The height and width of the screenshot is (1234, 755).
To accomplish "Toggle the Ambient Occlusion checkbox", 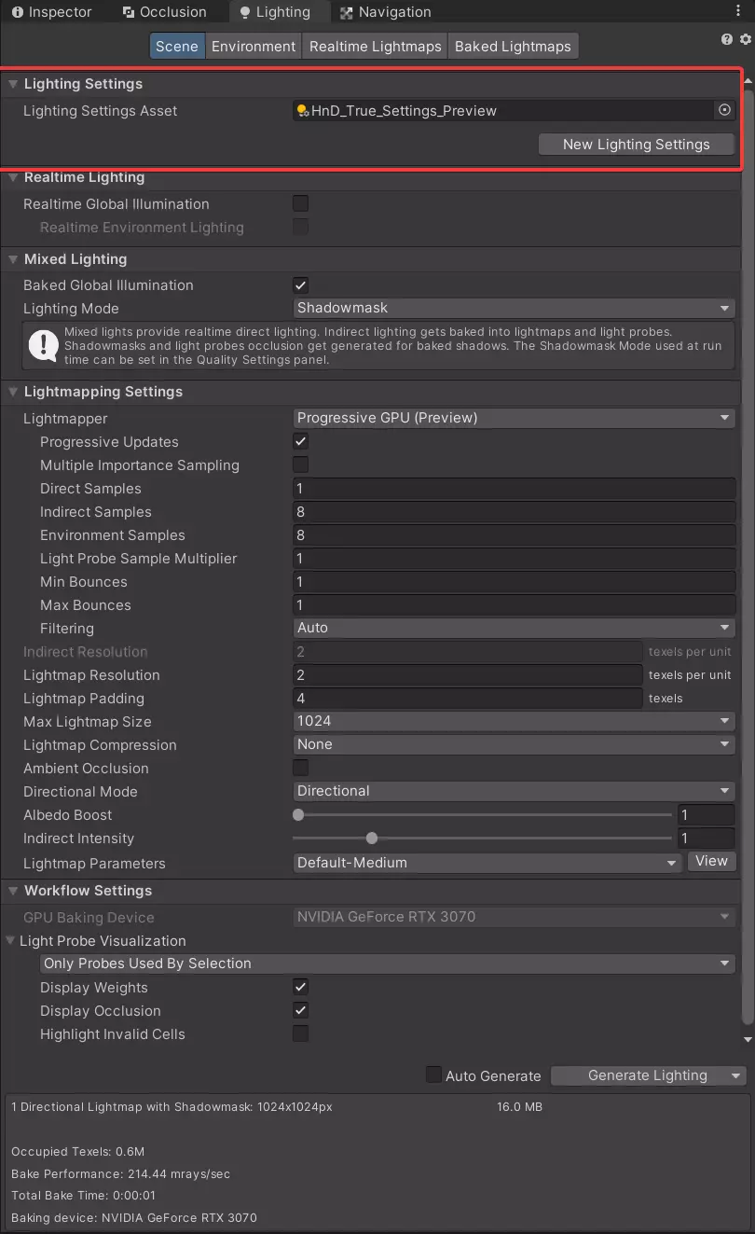I will click(301, 768).
